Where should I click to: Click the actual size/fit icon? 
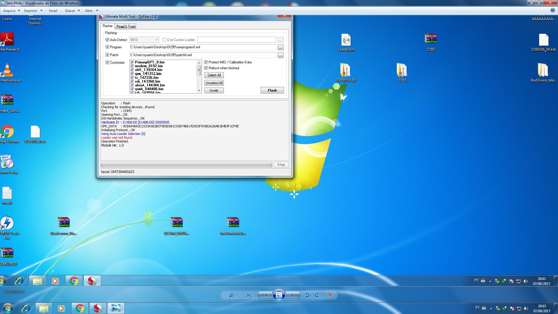pyautogui.click(x=248, y=295)
